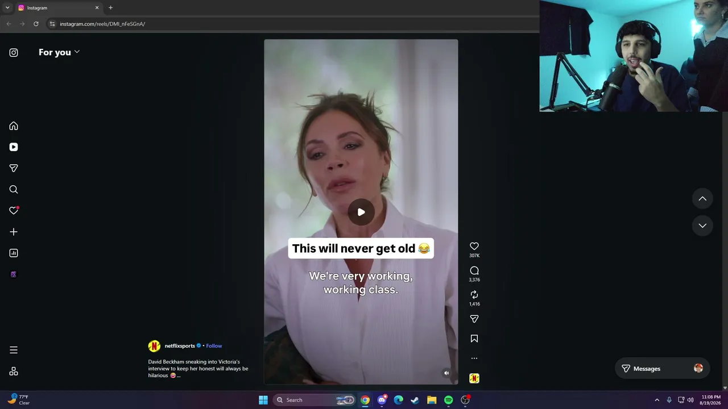This screenshot has width=728, height=409.
Task: Open the Meta apps grid icon
Action: (x=14, y=372)
